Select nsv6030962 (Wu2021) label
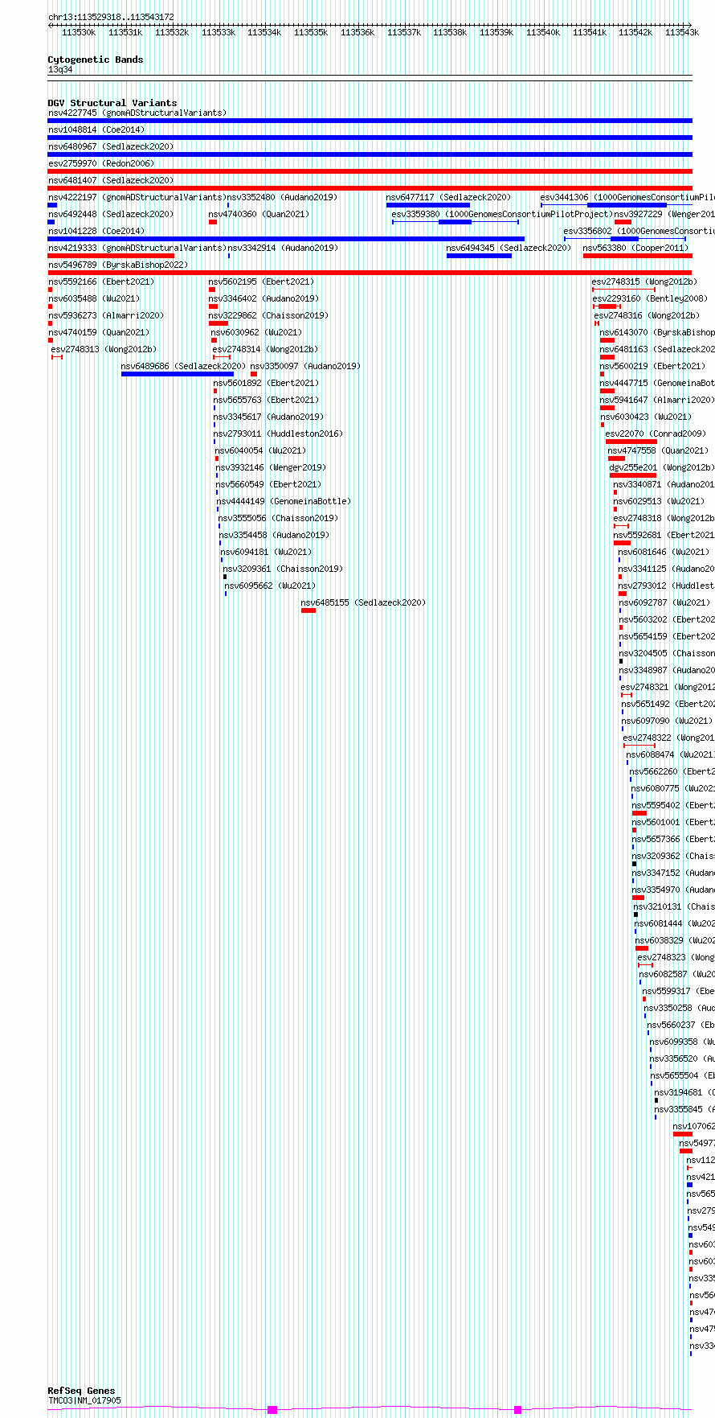The image size is (715, 1418). [x=257, y=332]
